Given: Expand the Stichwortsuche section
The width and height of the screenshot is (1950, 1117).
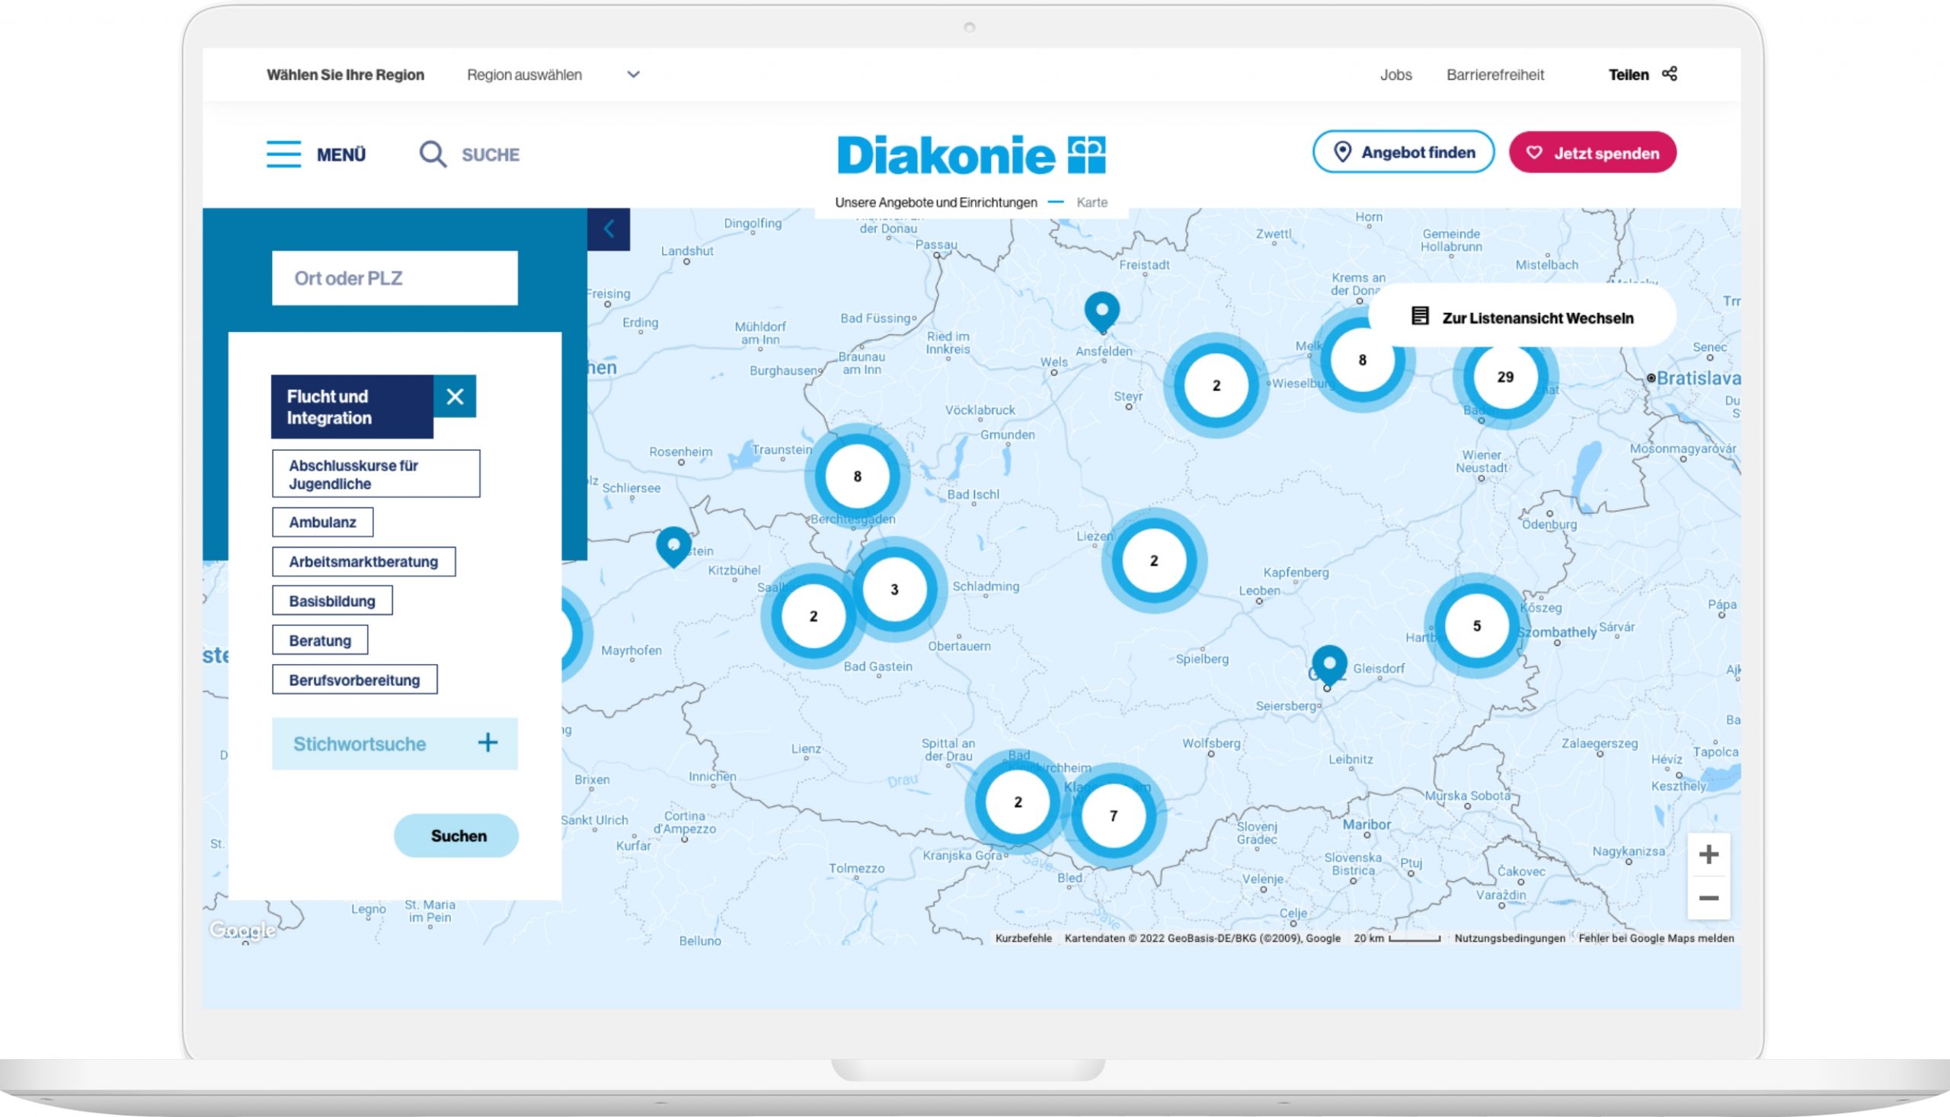Looking at the screenshot, I should [395, 743].
